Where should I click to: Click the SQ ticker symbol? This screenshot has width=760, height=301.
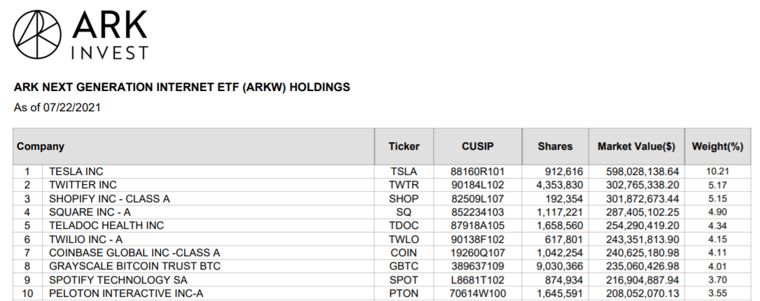click(x=404, y=211)
